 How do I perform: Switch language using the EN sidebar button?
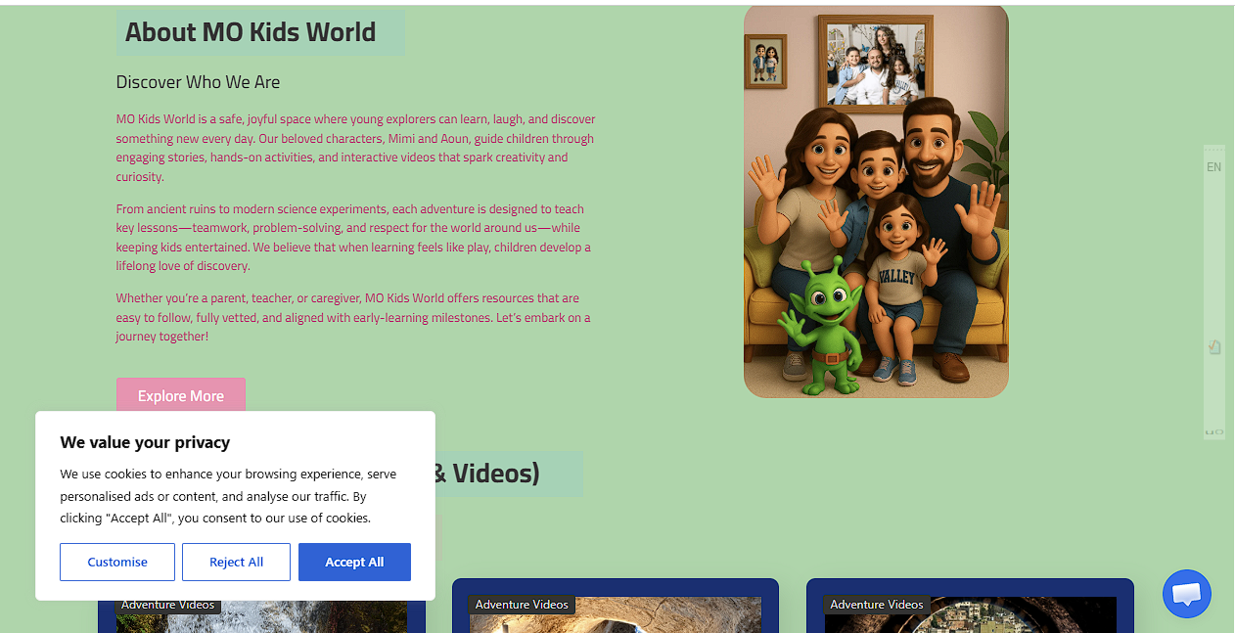[x=1213, y=167]
